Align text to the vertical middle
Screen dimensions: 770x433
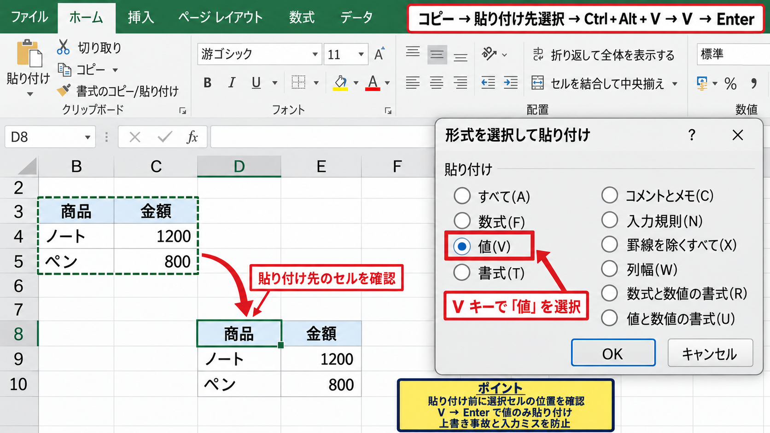point(437,55)
